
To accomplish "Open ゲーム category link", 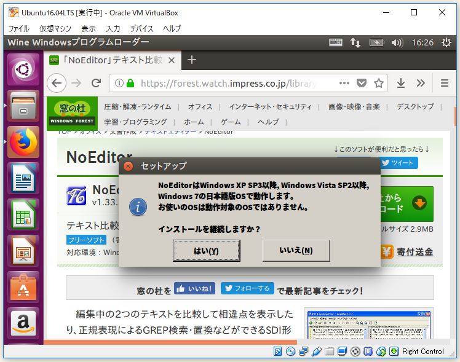I will pyautogui.click(x=231, y=122).
